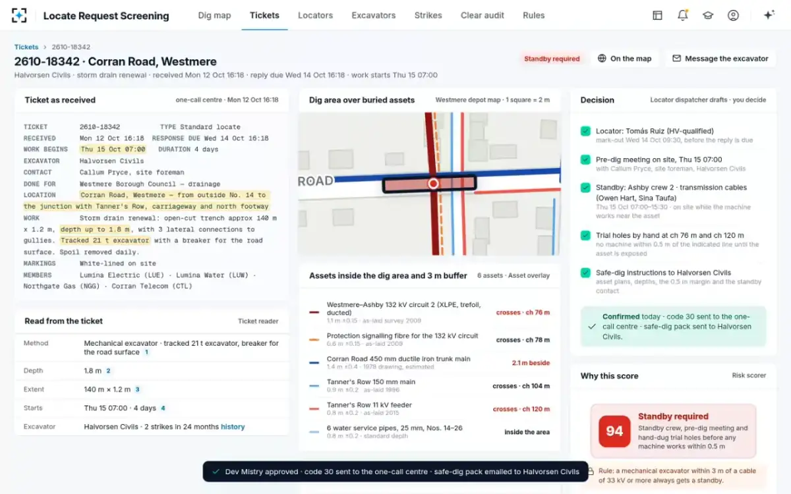Open the Rules tab
Screen dimensions: 791x494
pos(534,15)
